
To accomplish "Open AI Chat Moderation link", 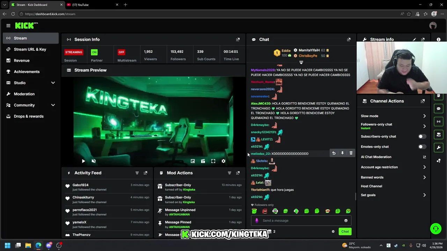I will 393,157.
